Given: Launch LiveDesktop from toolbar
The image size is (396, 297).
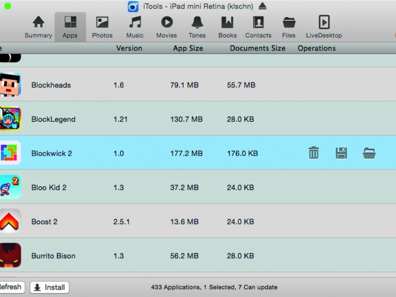Looking at the screenshot, I should point(324,27).
